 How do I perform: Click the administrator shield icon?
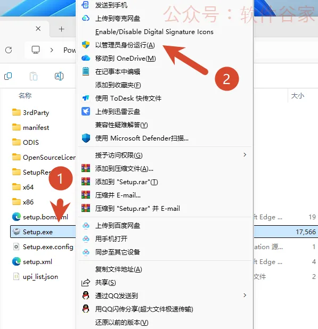[x=86, y=45]
